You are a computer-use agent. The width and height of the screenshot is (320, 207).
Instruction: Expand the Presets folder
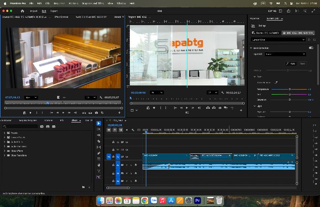pos(5,133)
